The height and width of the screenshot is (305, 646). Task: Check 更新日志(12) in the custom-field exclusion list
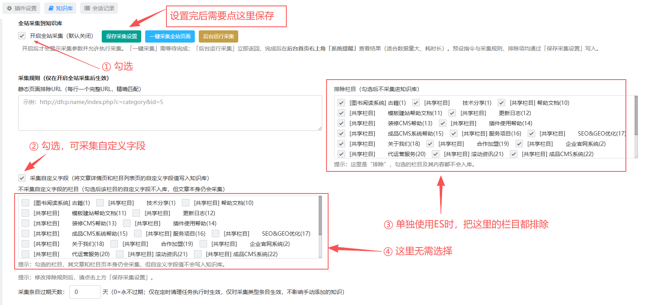[x=136, y=213]
